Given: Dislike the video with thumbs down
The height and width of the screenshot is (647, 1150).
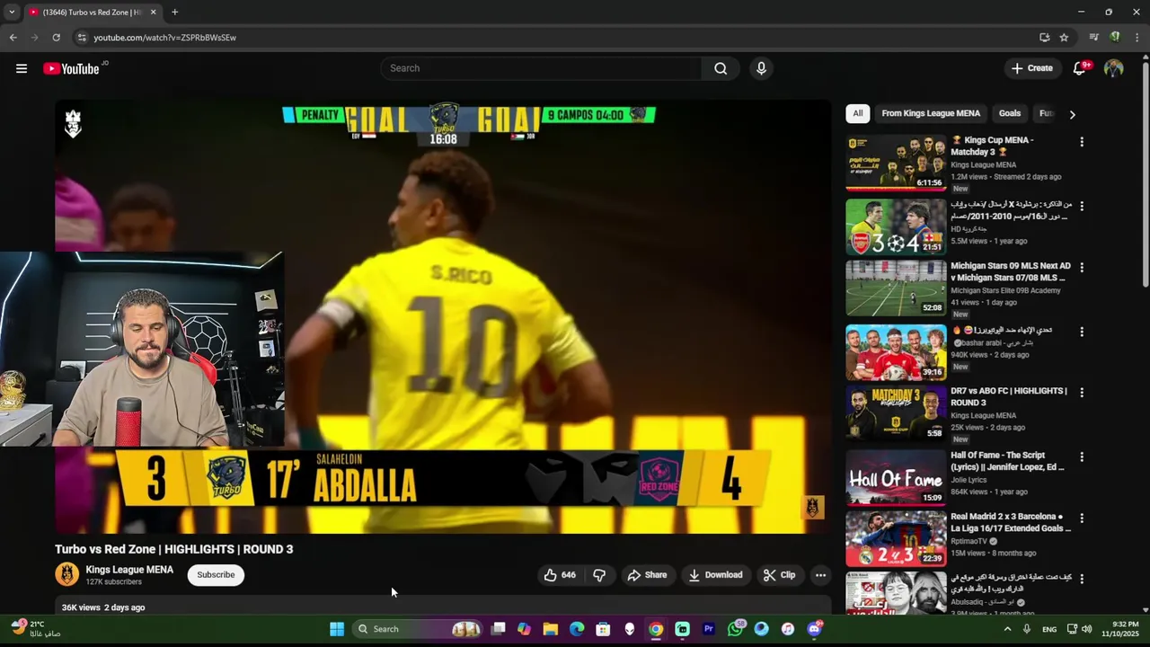Looking at the screenshot, I should click(x=599, y=575).
